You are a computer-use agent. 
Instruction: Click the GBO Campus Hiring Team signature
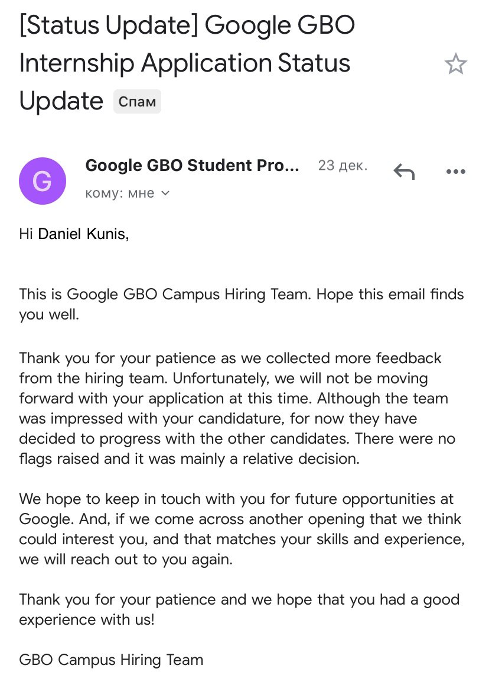click(x=111, y=660)
